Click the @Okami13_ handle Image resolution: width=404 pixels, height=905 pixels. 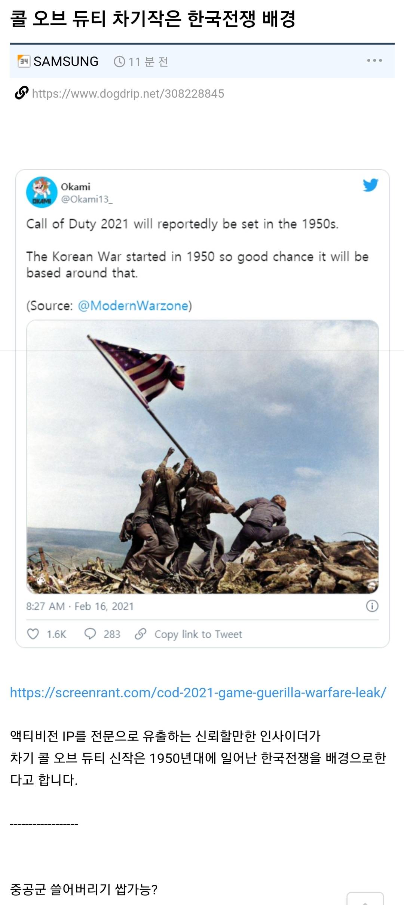click(87, 199)
